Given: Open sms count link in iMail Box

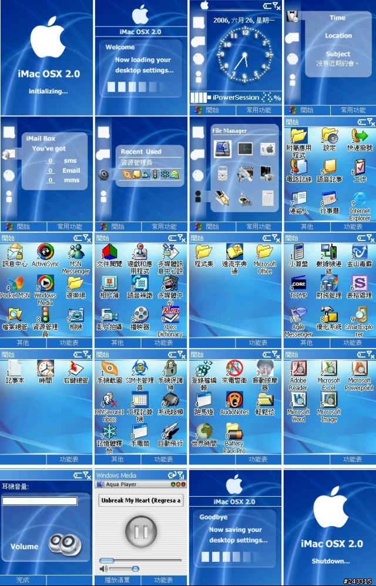Looking at the screenshot, I should click(x=51, y=161).
